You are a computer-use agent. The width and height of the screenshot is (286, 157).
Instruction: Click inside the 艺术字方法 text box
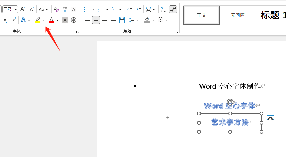[x=230, y=122]
